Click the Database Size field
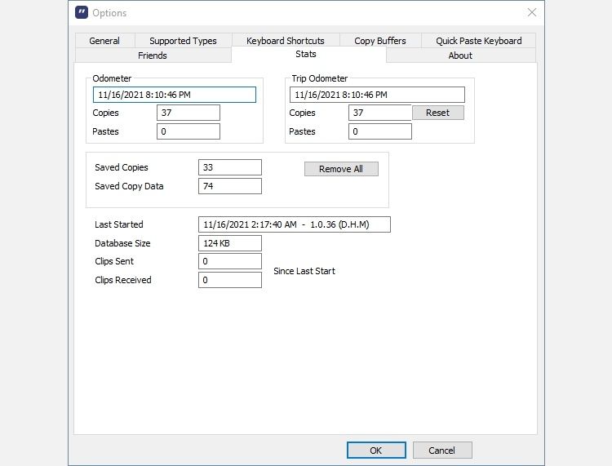Screen dimensions: 612x466 click(x=230, y=243)
